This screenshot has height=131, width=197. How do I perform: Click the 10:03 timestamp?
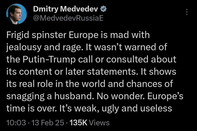16,123
